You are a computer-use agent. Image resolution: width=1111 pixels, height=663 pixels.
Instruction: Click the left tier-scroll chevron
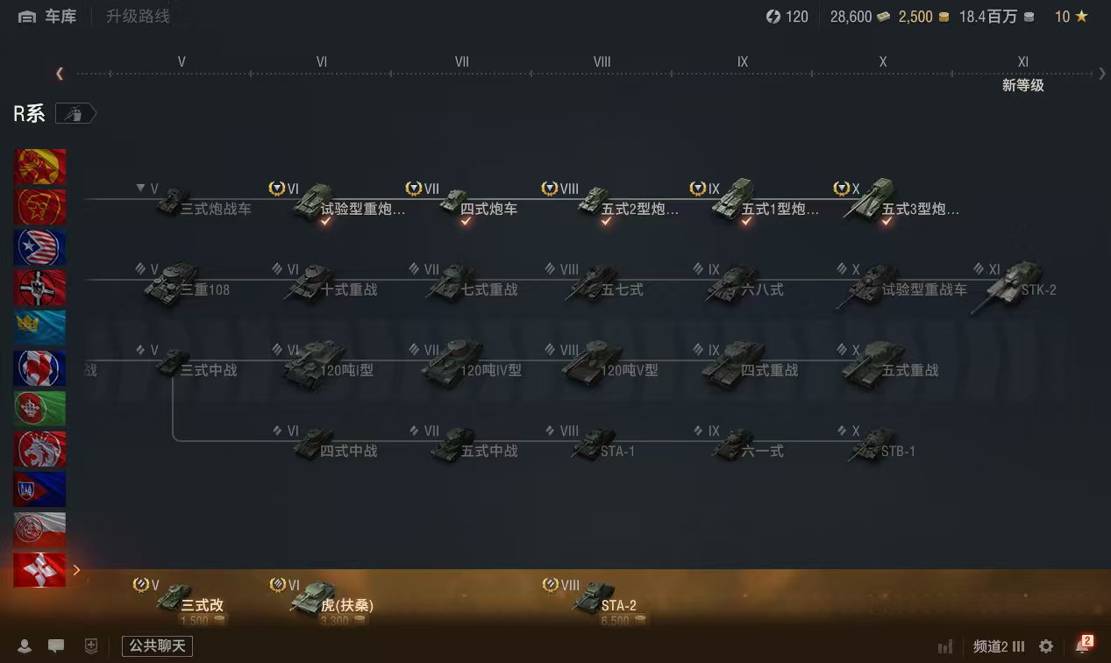tap(60, 74)
